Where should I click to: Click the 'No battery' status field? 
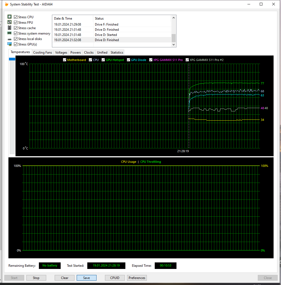(50, 266)
